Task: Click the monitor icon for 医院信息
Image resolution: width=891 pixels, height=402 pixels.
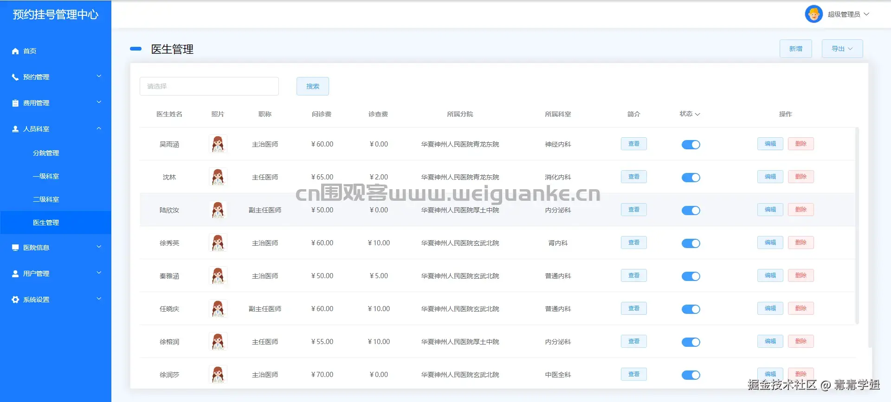Action: [x=15, y=248]
